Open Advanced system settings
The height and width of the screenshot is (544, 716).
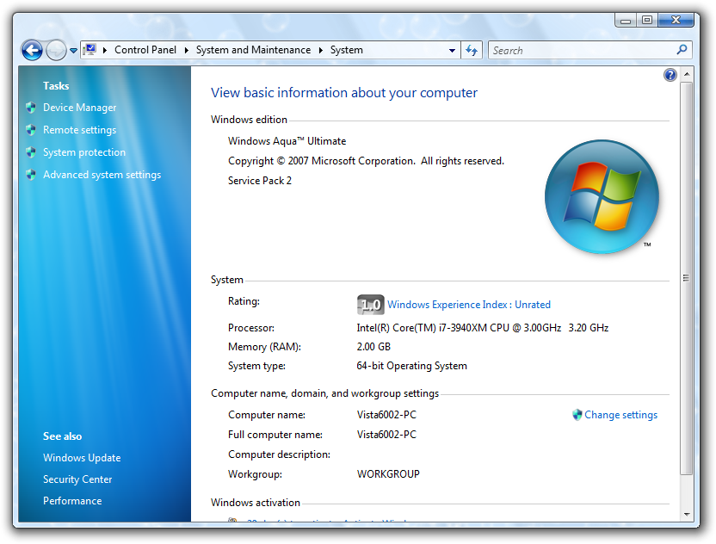coord(102,175)
